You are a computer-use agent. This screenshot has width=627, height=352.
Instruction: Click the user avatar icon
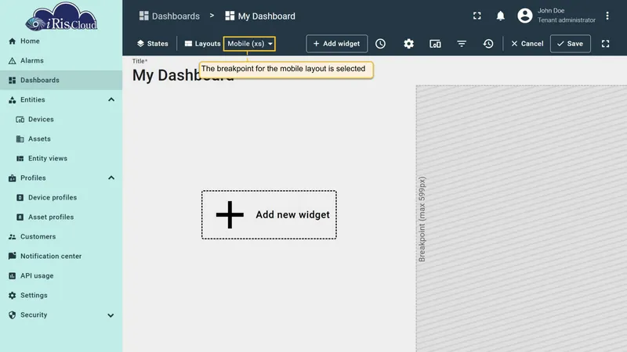pyautogui.click(x=524, y=16)
